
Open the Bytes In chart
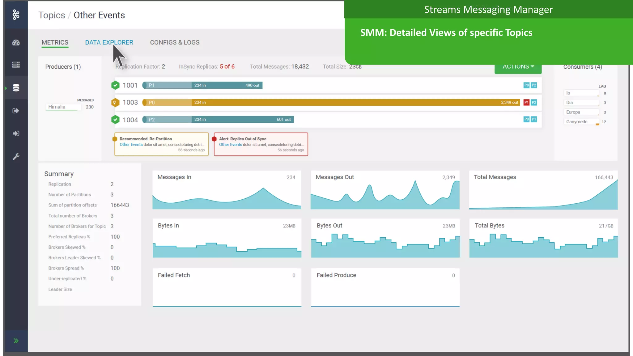point(227,238)
